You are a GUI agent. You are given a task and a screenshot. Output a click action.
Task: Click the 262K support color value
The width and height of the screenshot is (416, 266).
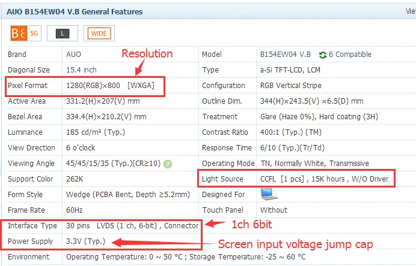point(75,179)
